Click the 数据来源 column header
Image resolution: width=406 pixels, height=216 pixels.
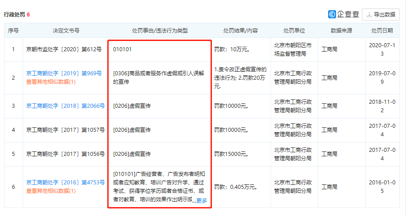[x=341, y=31]
